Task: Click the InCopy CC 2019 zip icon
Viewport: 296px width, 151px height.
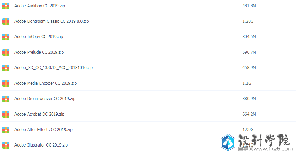Action: [x=6, y=37]
